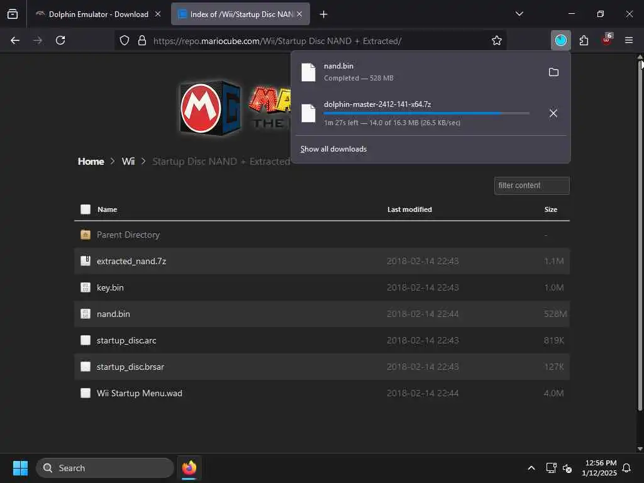This screenshot has height=483, width=644.
Task: Go to Wii breadcrumb link
Action: (x=128, y=162)
